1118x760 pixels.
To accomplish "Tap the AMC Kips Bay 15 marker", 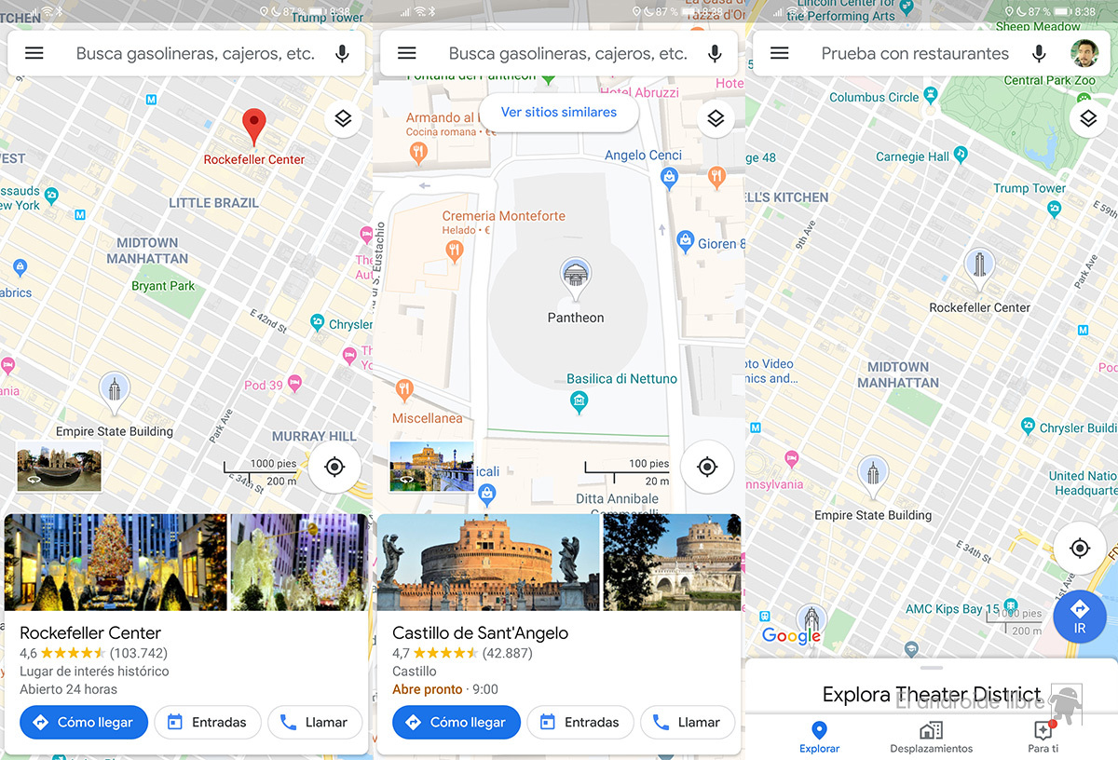I will 1013,607.
